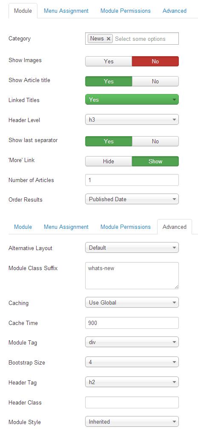Open the Module Style Inherited dropdown

[x=132, y=422]
